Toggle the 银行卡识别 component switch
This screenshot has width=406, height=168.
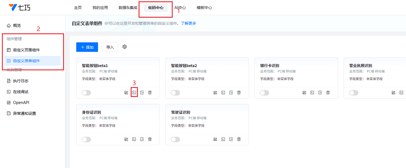point(264,93)
